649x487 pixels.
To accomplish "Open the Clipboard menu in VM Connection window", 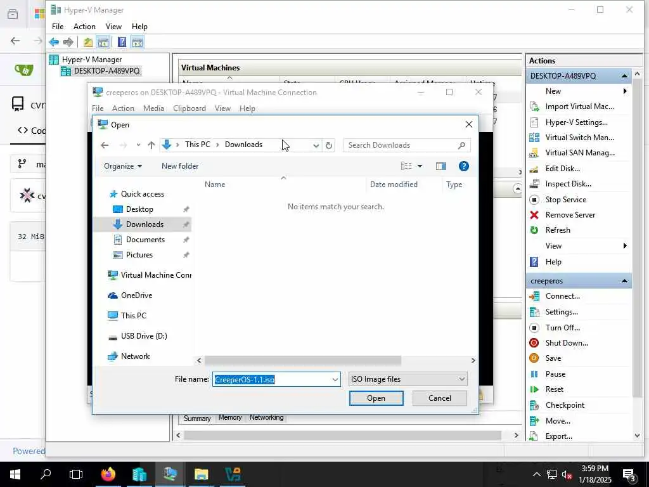I will (189, 108).
